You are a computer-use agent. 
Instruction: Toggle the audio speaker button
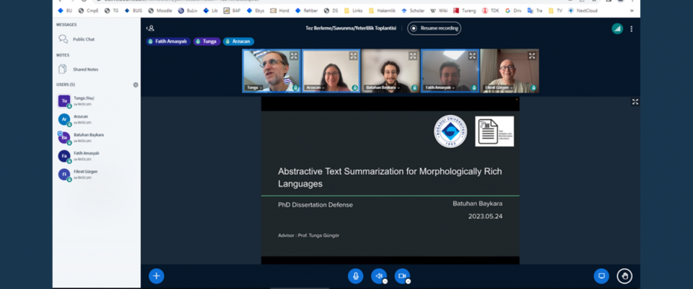pos(378,276)
